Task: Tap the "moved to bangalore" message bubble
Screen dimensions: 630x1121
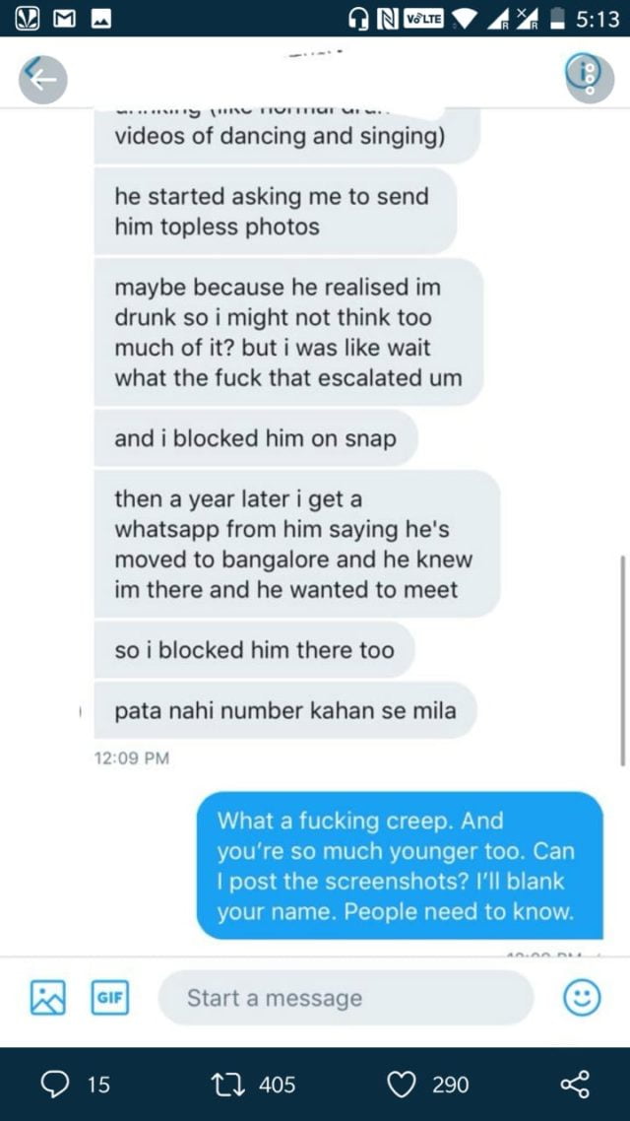Action: (295, 545)
